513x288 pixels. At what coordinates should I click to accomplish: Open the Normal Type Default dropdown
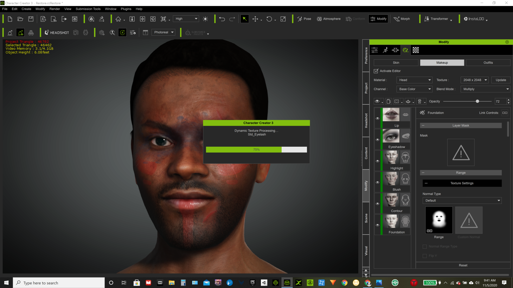(462, 200)
